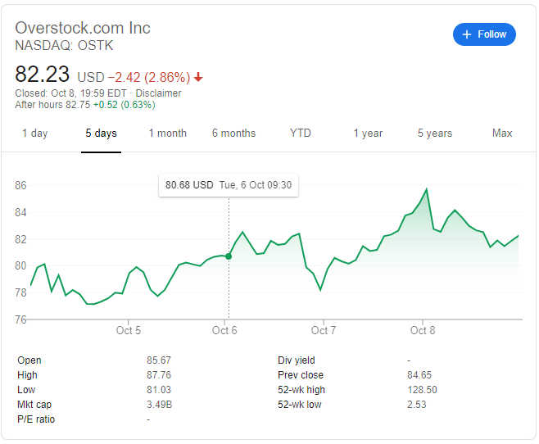The image size is (539, 444).
Task: Click the 80.68 USD price tooltip
Action: pyautogui.click(x=228, y=185)
